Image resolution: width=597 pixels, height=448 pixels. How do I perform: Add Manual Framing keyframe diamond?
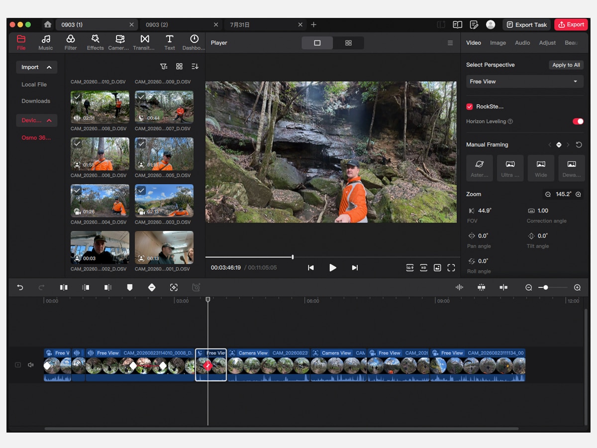pyautogui.click(x=559, y=145)
